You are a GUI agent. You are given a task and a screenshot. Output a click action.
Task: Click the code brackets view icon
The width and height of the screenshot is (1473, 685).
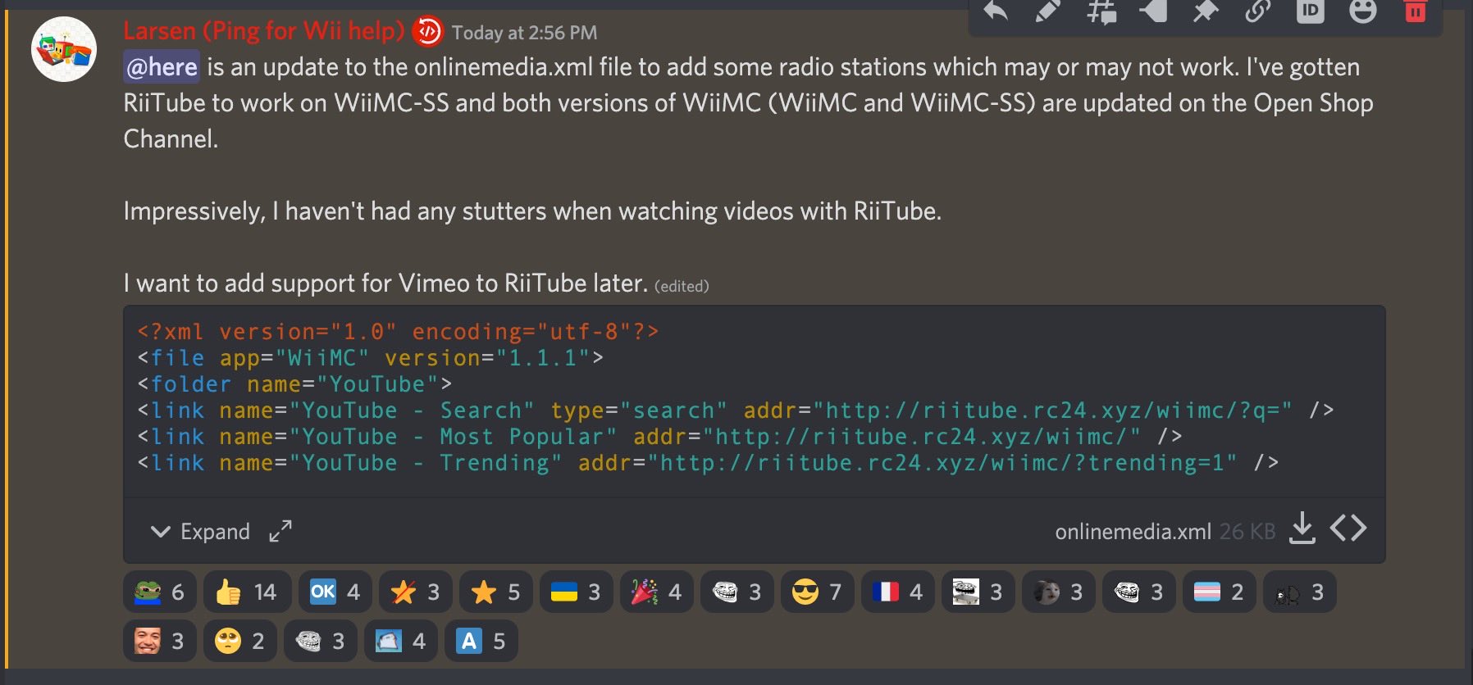1348,528
